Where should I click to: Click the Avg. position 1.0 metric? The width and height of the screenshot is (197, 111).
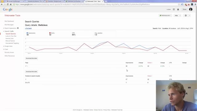[x=98, y=34]
